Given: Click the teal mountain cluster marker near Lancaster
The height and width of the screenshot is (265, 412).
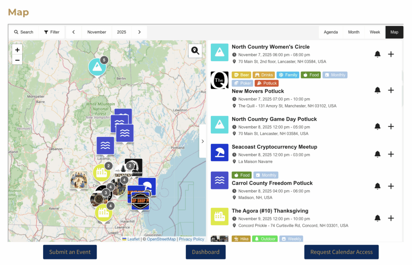Looking at the screenshot, I should tap(97, 67).
